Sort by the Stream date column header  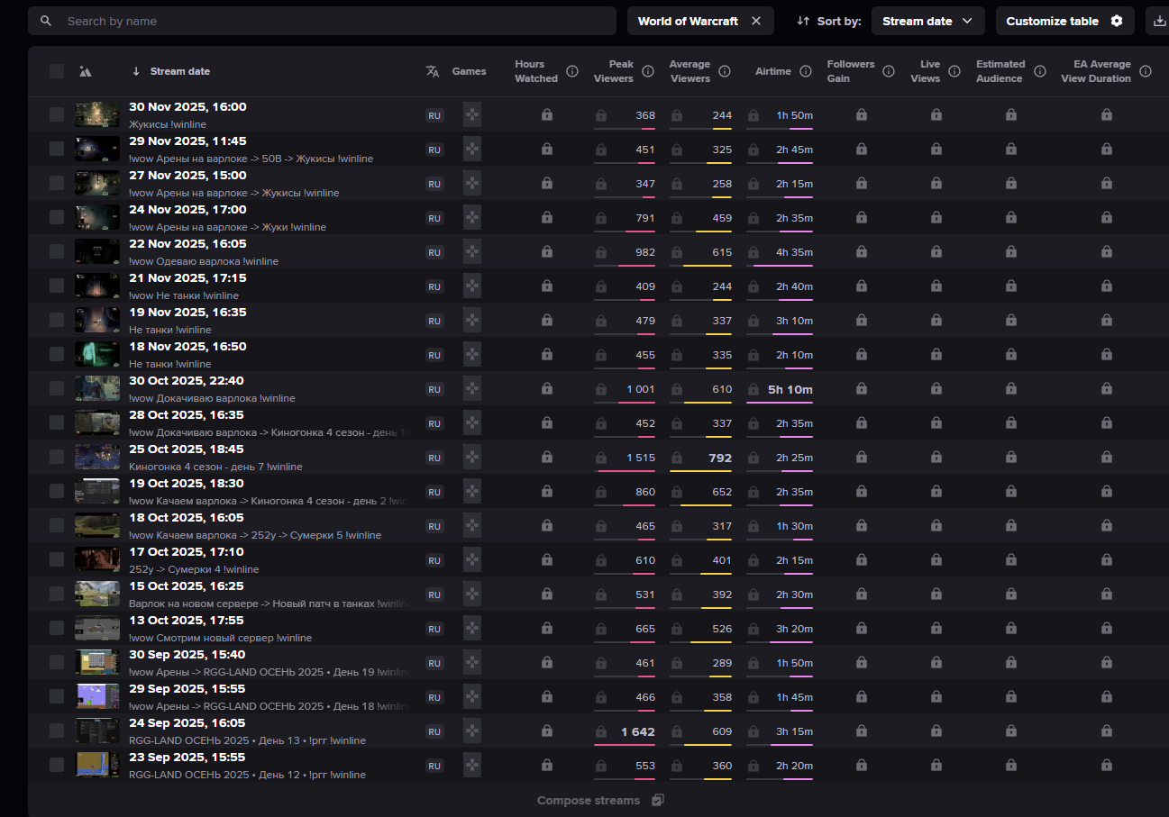tap(179, 71)
